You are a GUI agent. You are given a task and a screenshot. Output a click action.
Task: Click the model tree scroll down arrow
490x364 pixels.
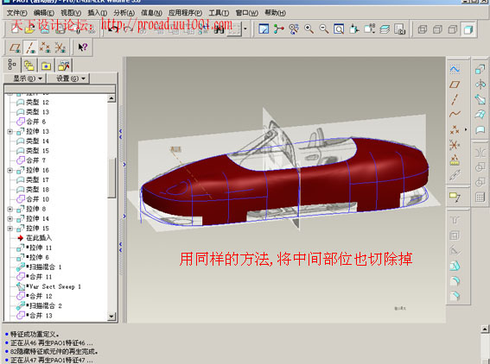point(111,317)
